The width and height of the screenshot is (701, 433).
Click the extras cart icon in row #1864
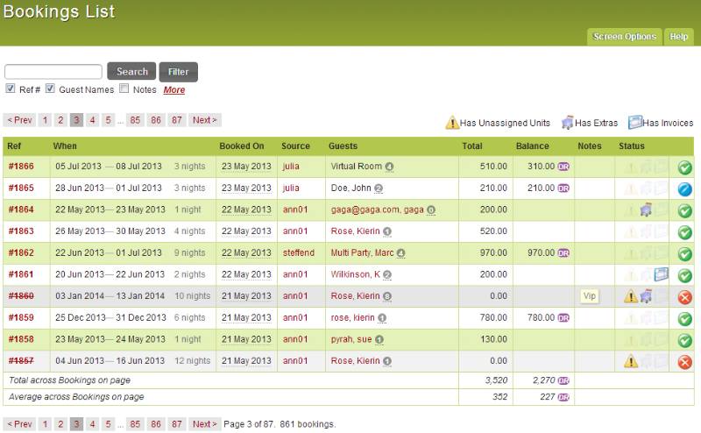pos(646,209)
